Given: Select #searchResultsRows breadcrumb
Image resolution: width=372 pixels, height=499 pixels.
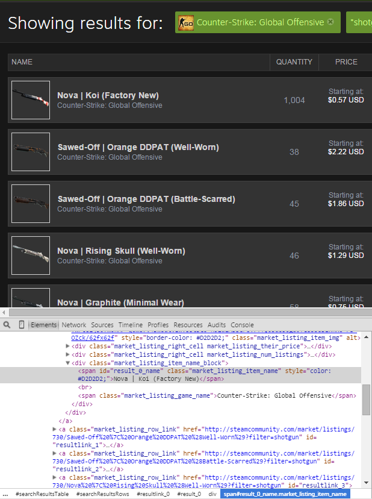Looking at the screenshot, I should [103, 494].
